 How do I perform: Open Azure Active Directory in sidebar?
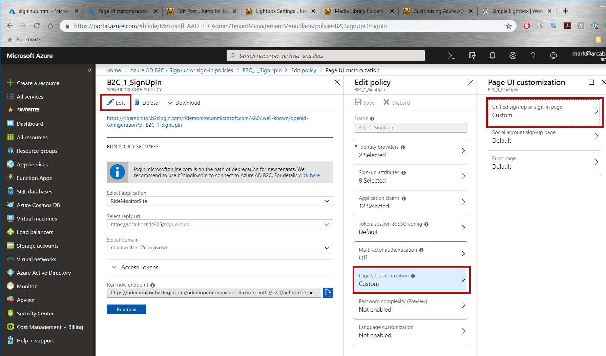[x=44, y=273]
